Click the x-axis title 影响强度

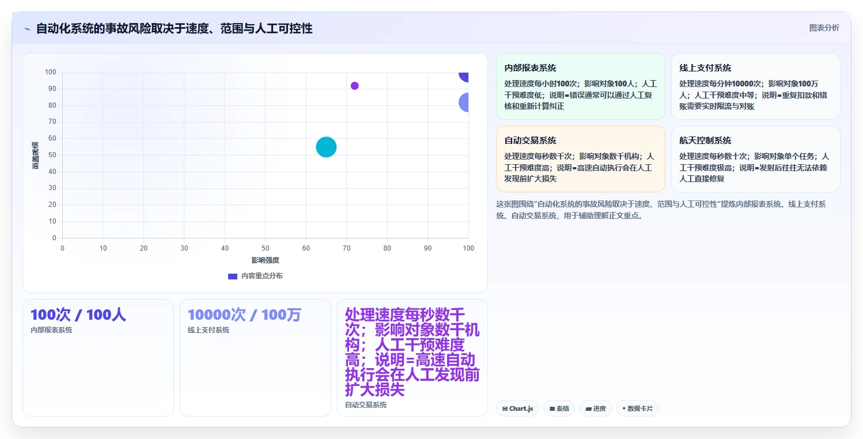(265, 260)
